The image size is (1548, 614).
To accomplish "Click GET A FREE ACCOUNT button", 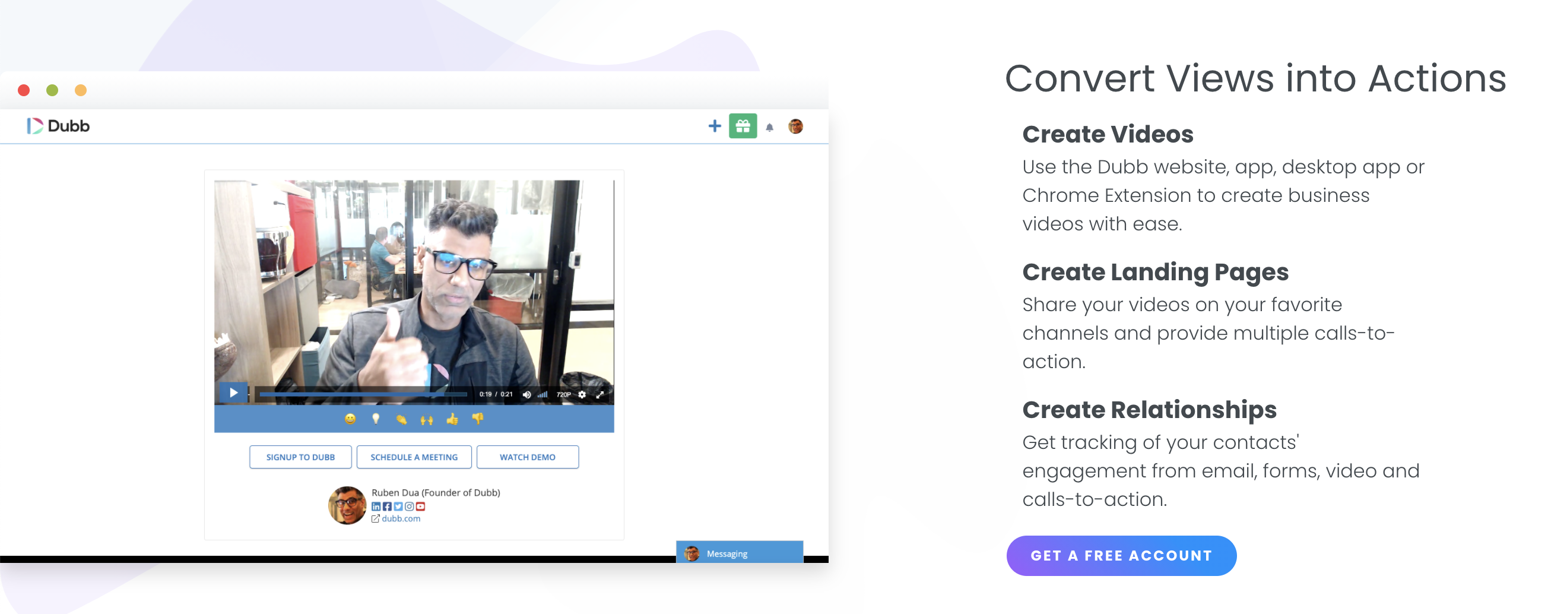I will click(x=1121, y=556).
